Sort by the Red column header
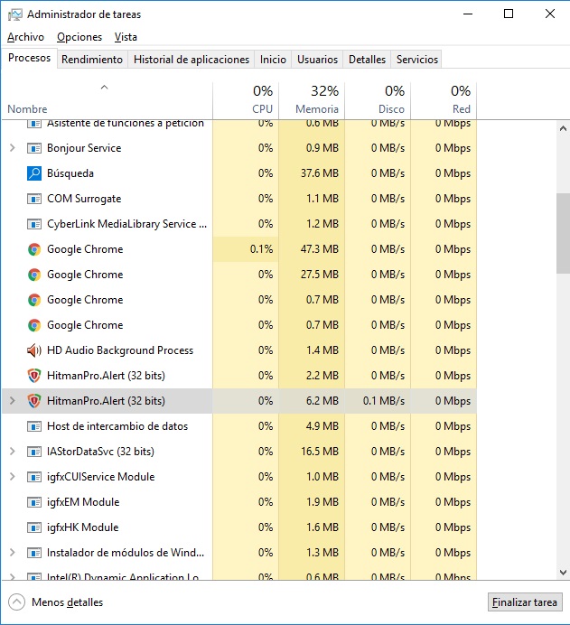The height and width of the screenshot is (625, 570). [444, 100]
